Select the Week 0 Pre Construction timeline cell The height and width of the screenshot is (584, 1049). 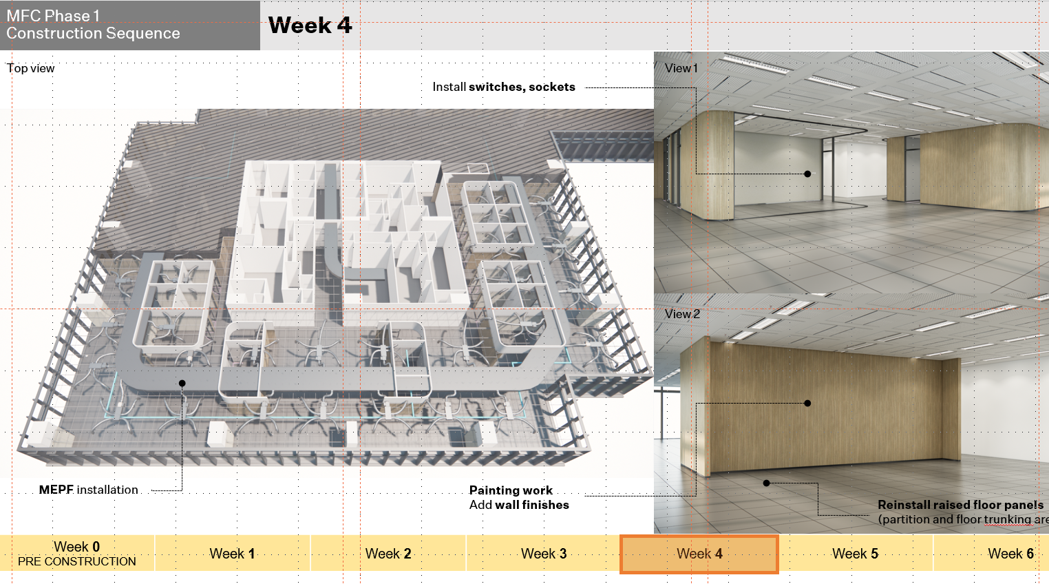point(77,554)
